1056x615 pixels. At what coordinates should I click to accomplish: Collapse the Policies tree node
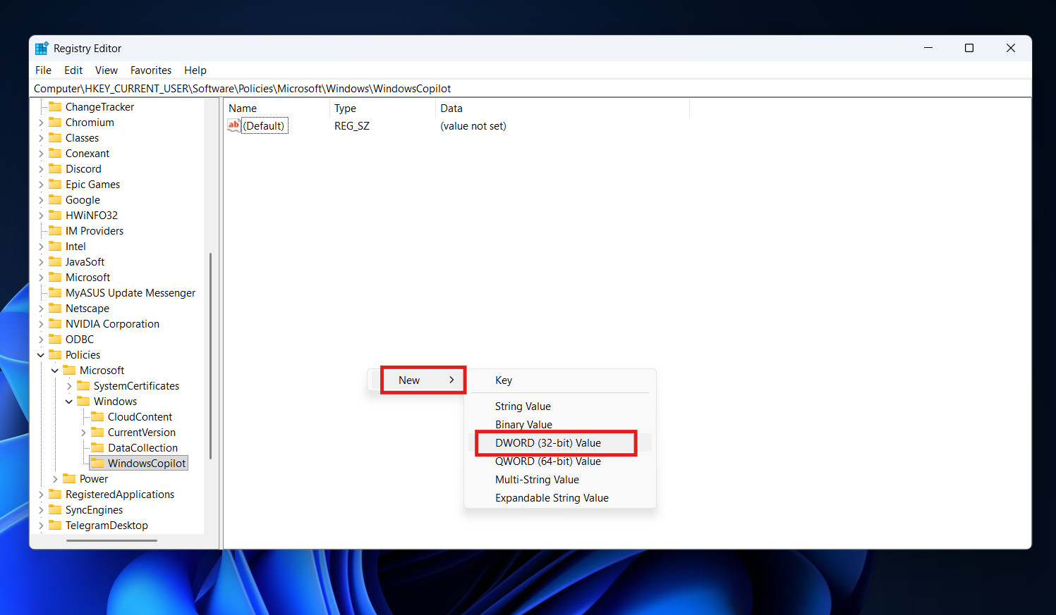(x=41, y=355)
